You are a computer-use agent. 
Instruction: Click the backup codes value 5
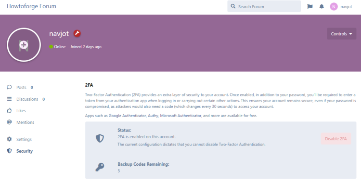tap(119, 171)
